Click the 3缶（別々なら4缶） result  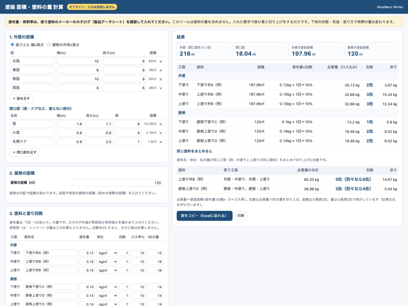click(353, 188)
